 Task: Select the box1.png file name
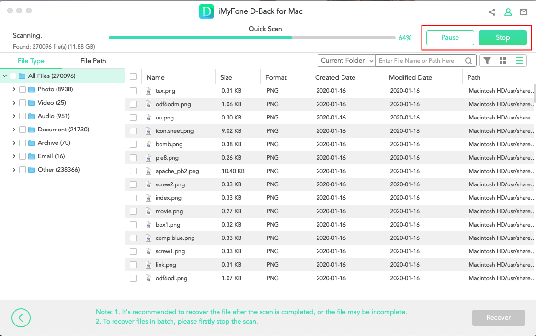[168, 225]
